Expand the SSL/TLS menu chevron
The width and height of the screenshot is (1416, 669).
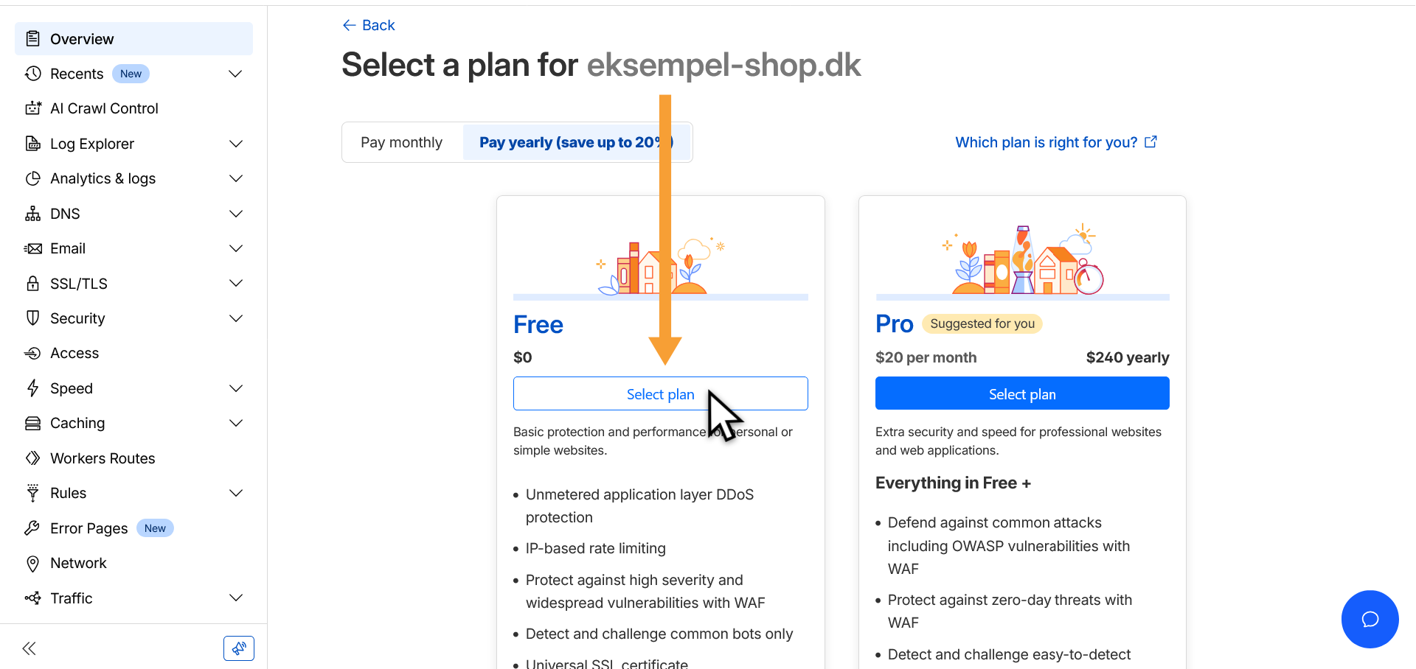tap(236, 284)
